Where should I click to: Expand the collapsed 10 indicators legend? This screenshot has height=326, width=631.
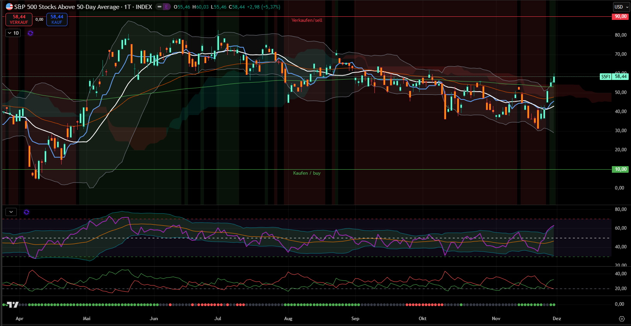click(13, 33)
